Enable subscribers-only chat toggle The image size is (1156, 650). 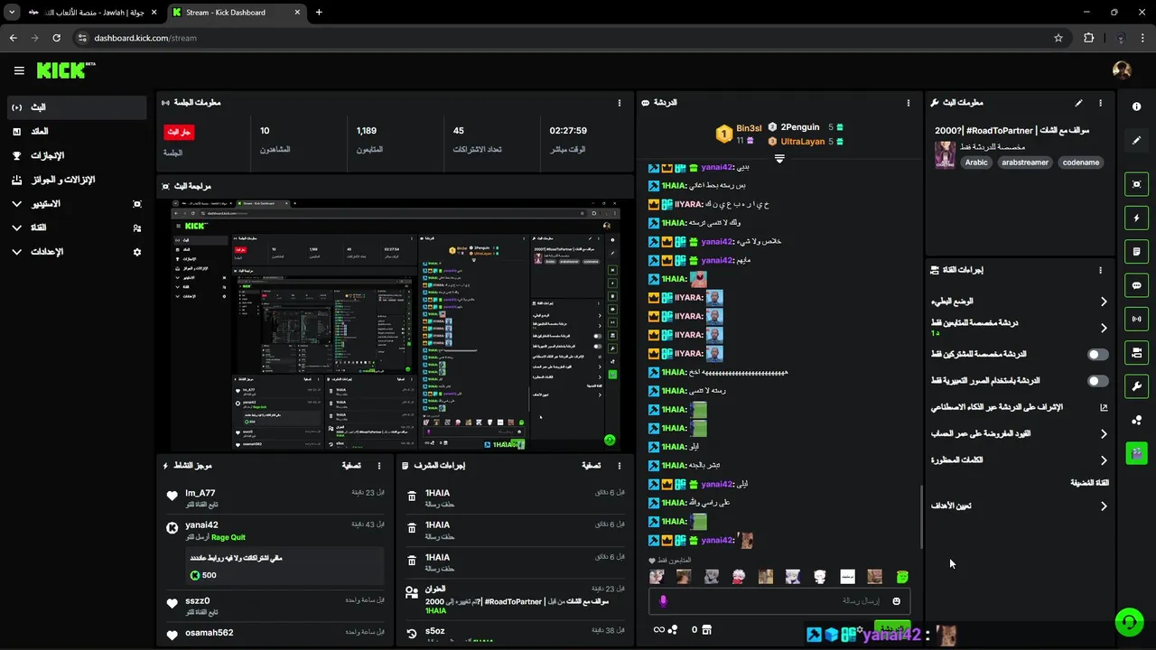click(1097, 355)
